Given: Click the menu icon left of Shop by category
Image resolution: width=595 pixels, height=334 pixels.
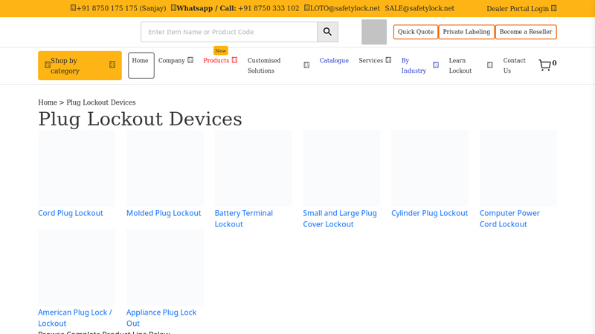Looking at the screenshot, I should tap(48, 65).
